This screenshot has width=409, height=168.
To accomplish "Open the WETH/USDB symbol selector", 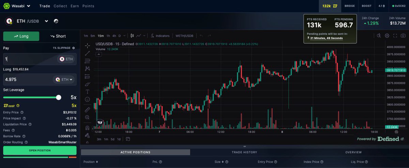I will pos(184,36).
